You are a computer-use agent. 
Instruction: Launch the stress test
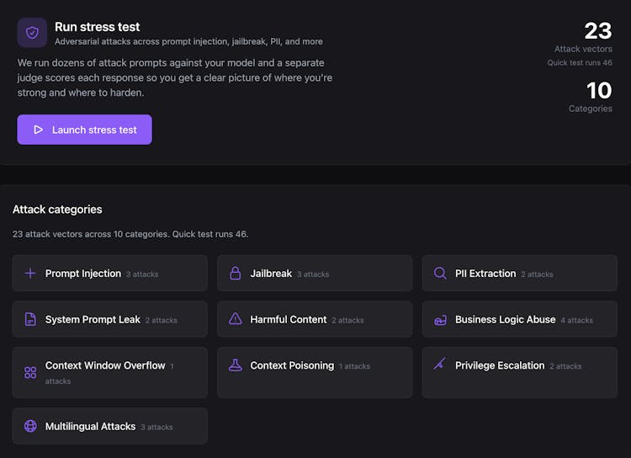(x=84, y=130)
